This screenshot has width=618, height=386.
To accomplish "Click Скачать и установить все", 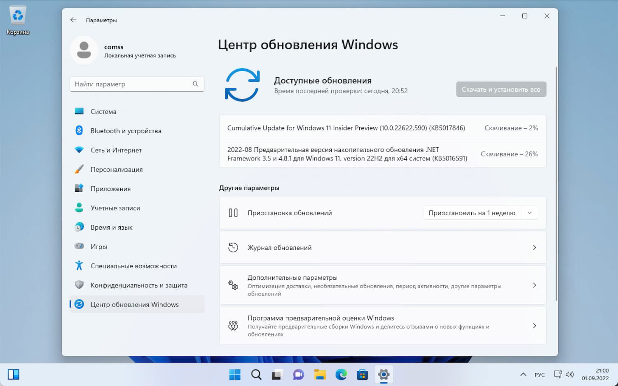I will pos(501,89).
